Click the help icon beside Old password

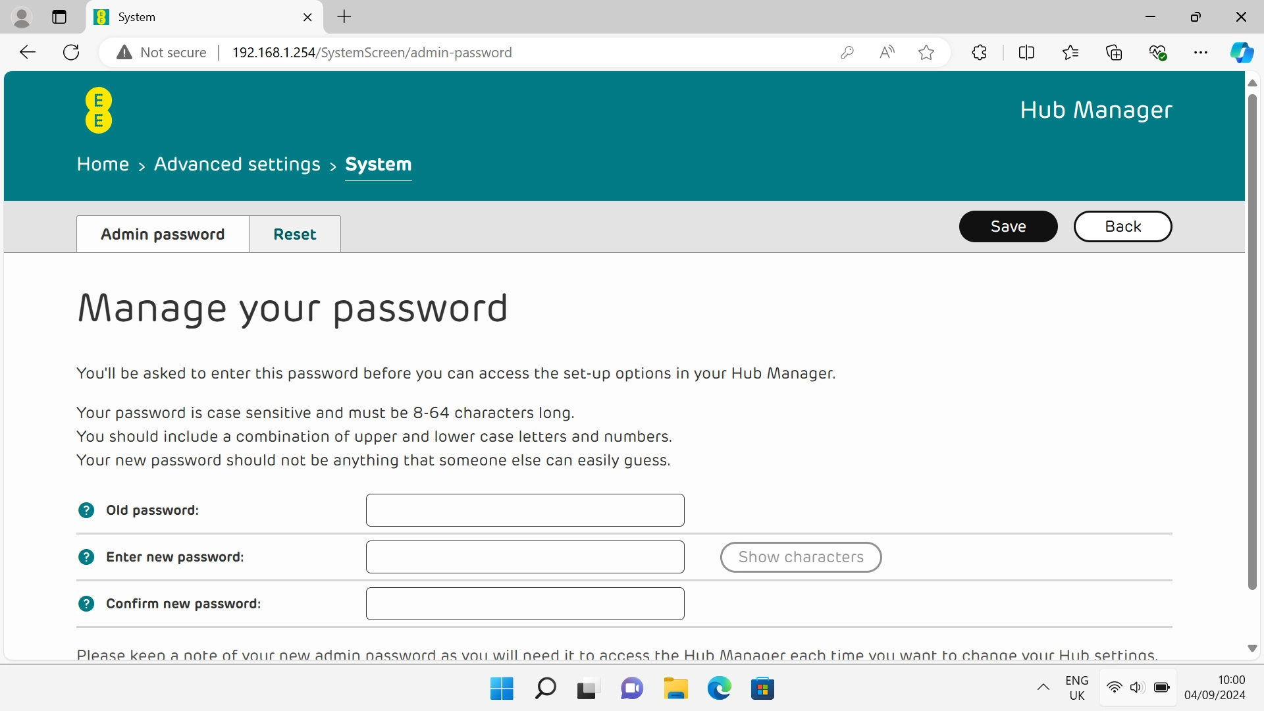pos(86,510)
